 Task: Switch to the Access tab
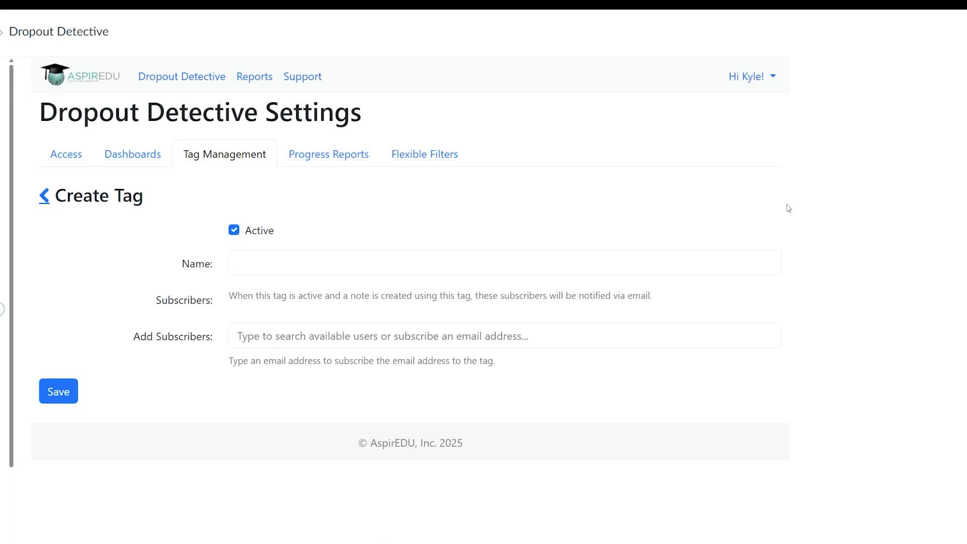(x=66, y=154)
